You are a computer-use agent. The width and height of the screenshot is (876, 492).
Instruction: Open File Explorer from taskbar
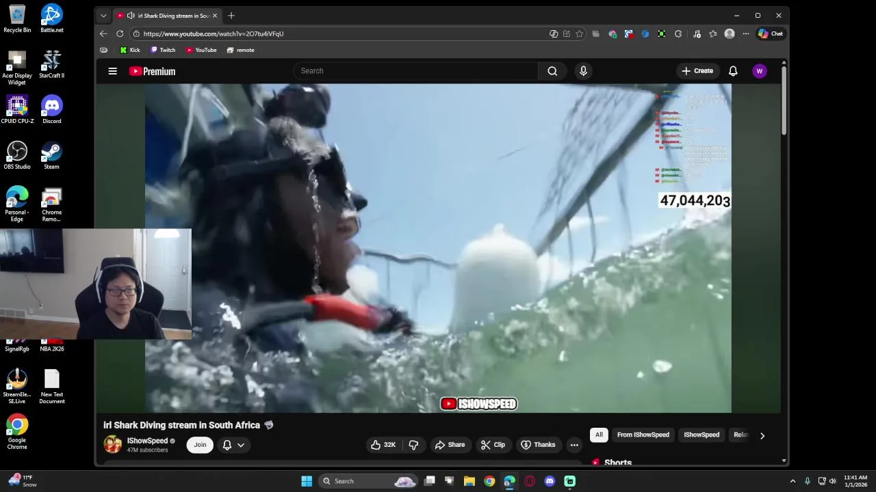click(469, 481)
